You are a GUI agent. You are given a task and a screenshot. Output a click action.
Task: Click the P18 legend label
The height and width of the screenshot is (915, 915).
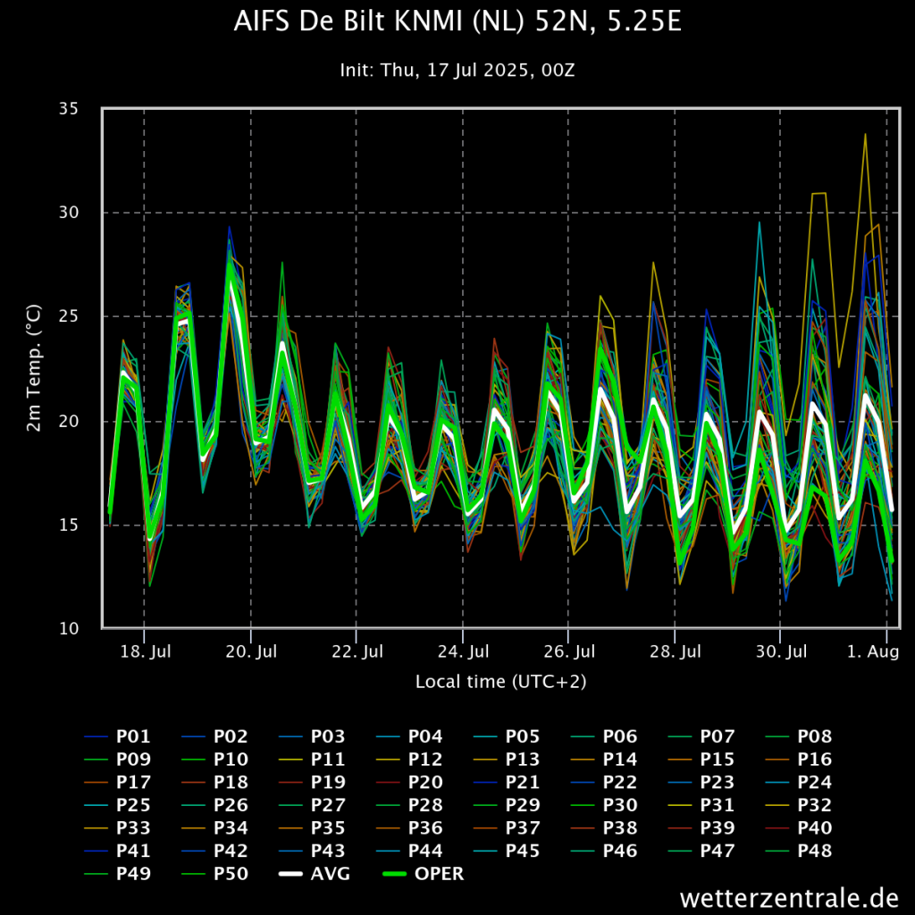231,782
